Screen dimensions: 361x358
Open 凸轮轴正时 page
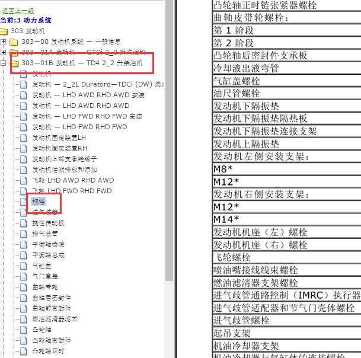(x=48, y=351)
